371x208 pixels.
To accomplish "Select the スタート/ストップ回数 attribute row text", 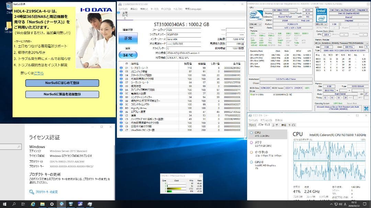I will [141, 75].
